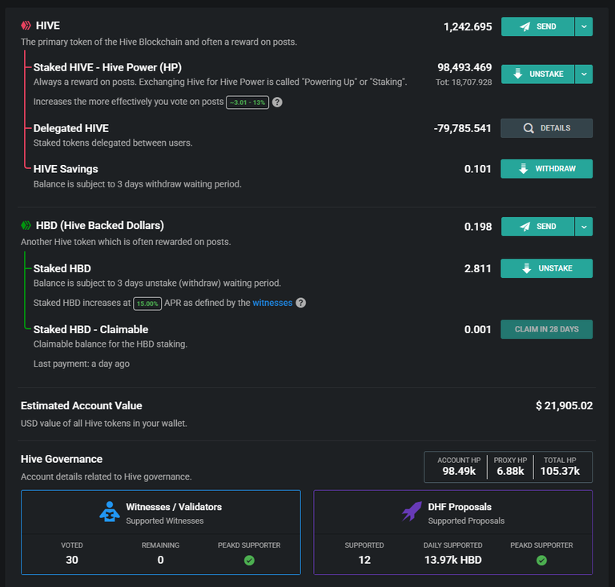Send HBD using the Send button

537,227
